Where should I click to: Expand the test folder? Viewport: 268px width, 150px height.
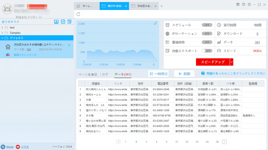[x=2, y=28]
